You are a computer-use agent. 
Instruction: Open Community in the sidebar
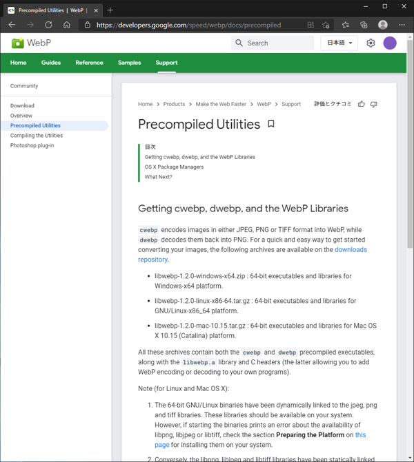point(24,86)
